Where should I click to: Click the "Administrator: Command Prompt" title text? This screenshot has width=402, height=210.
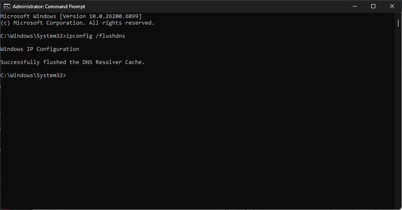point(49,7)
